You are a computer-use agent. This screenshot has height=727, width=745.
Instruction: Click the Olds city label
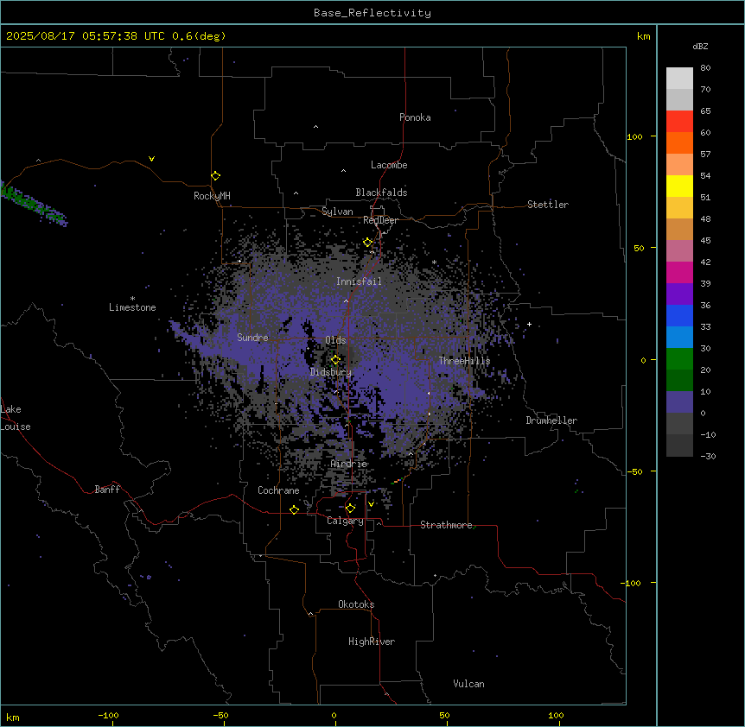[x=335, y=340]
